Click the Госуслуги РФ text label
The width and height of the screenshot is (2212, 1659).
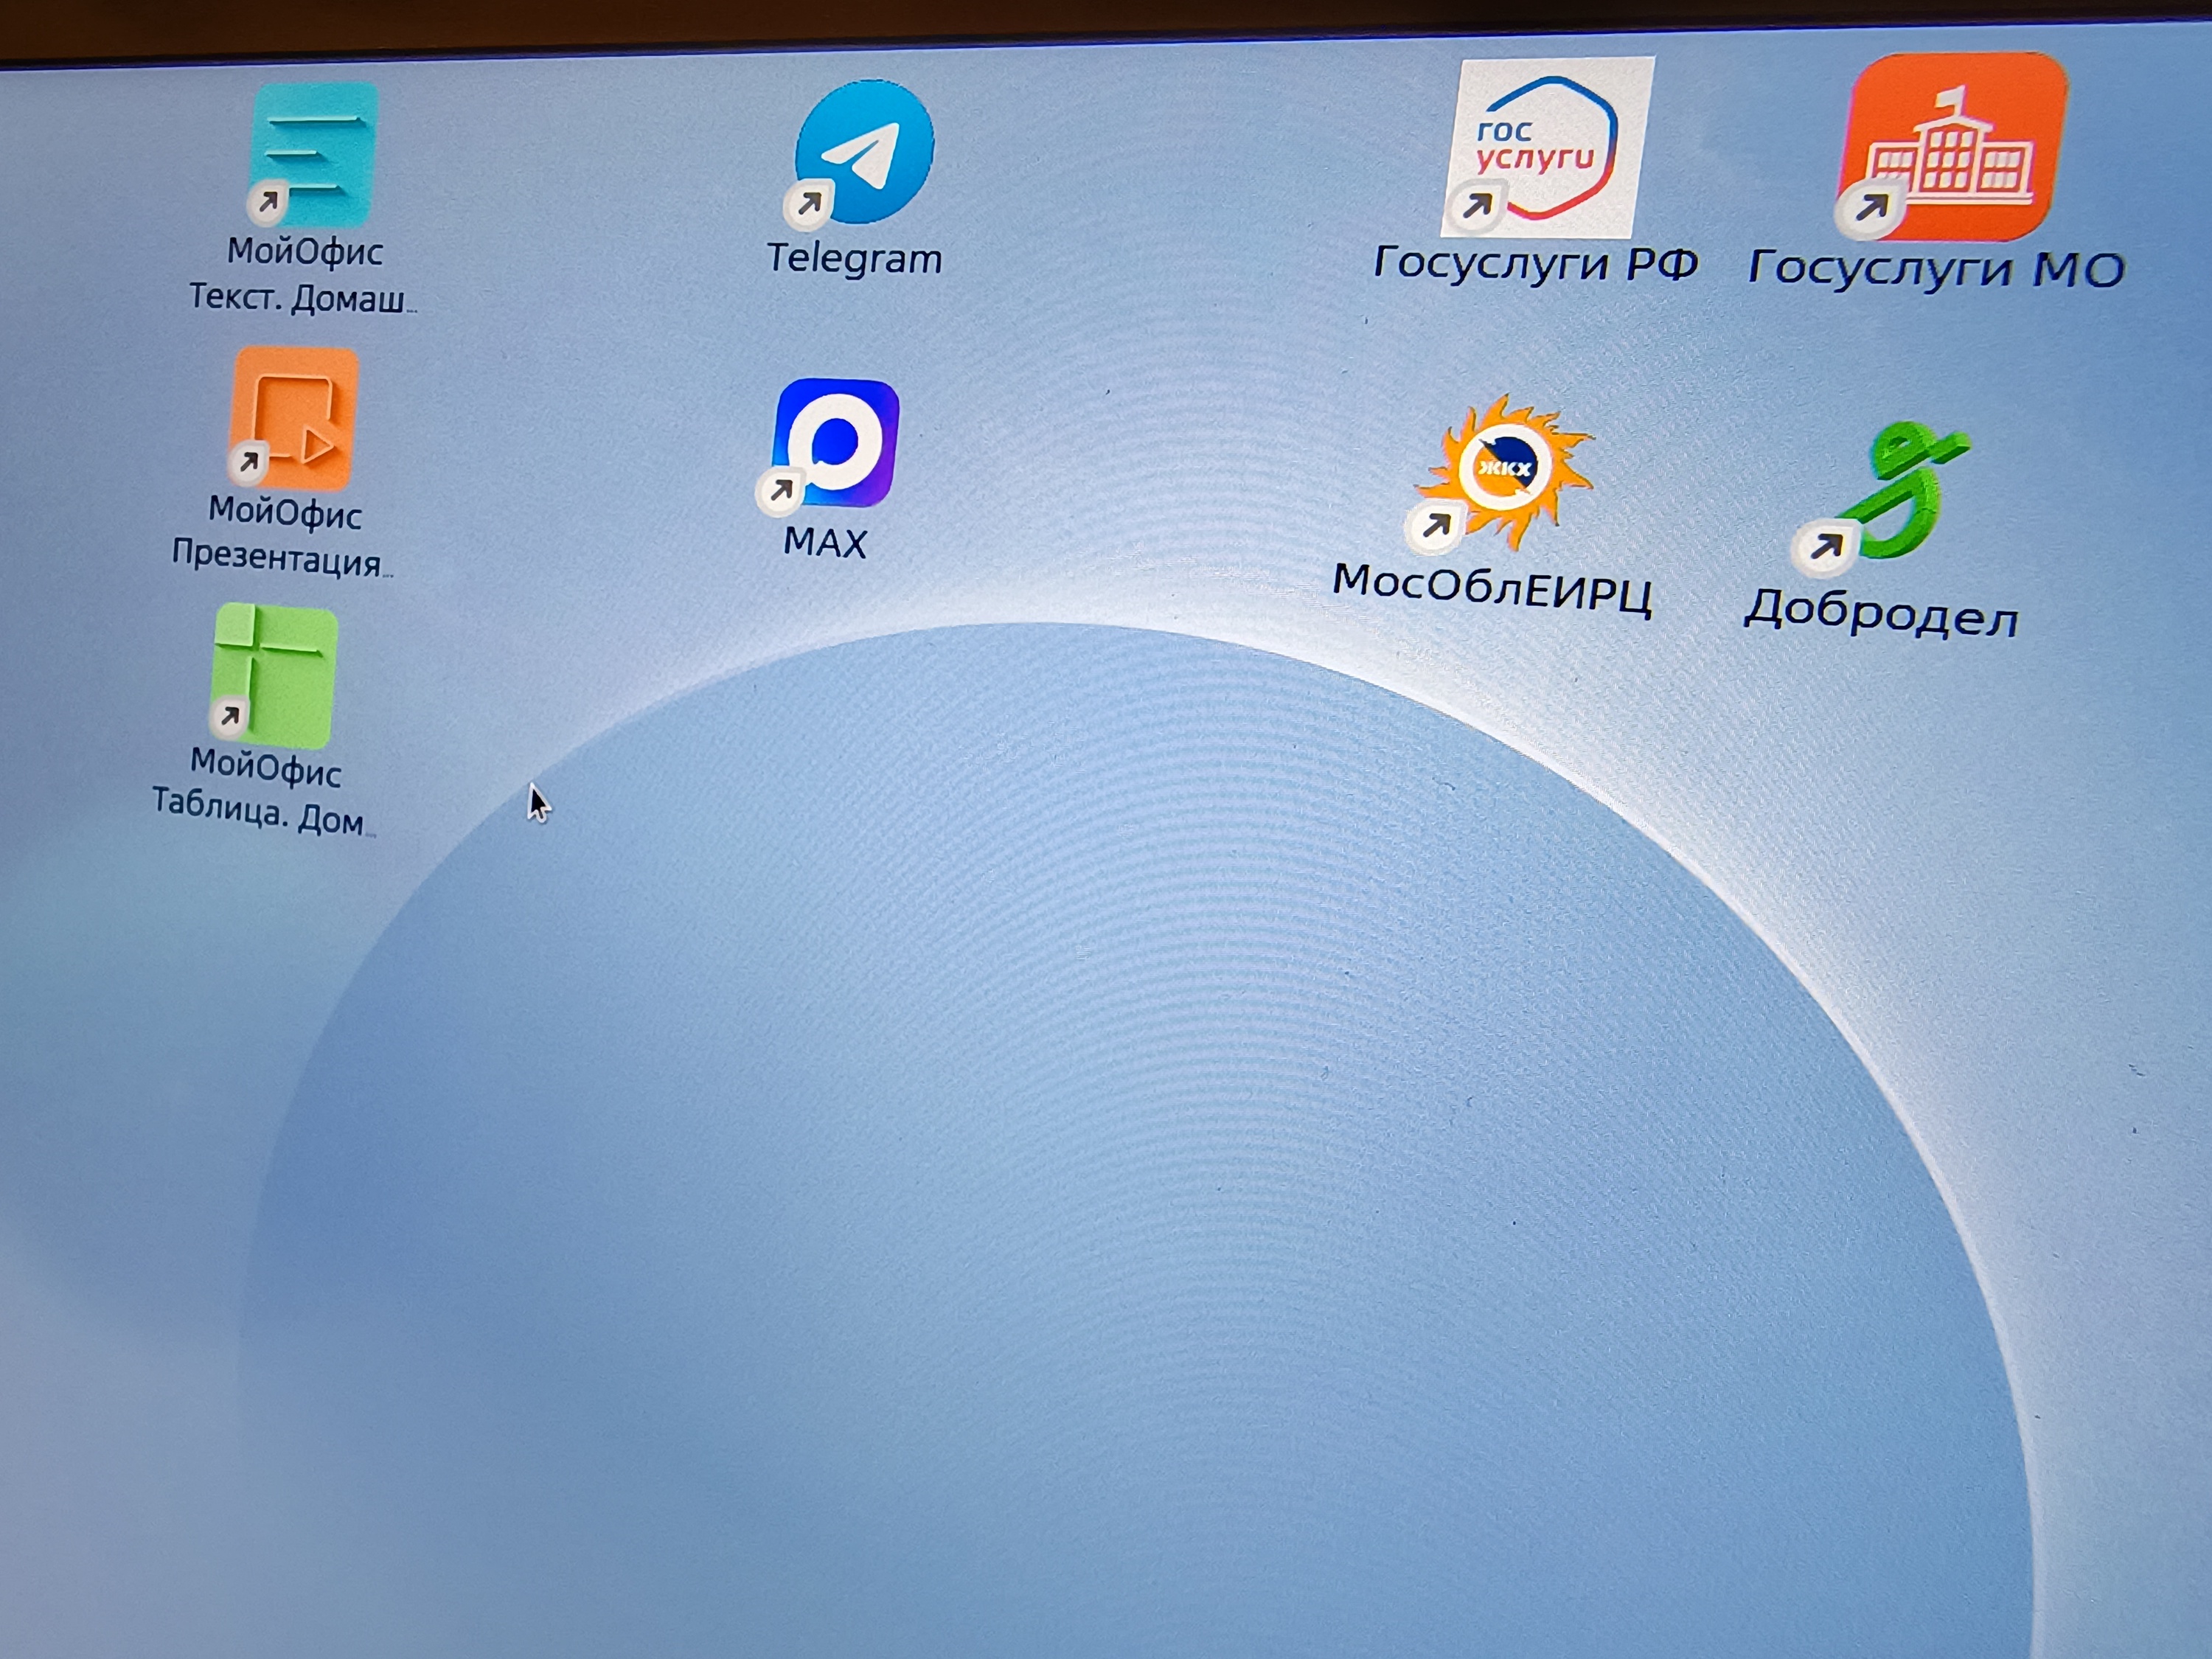1536,264
